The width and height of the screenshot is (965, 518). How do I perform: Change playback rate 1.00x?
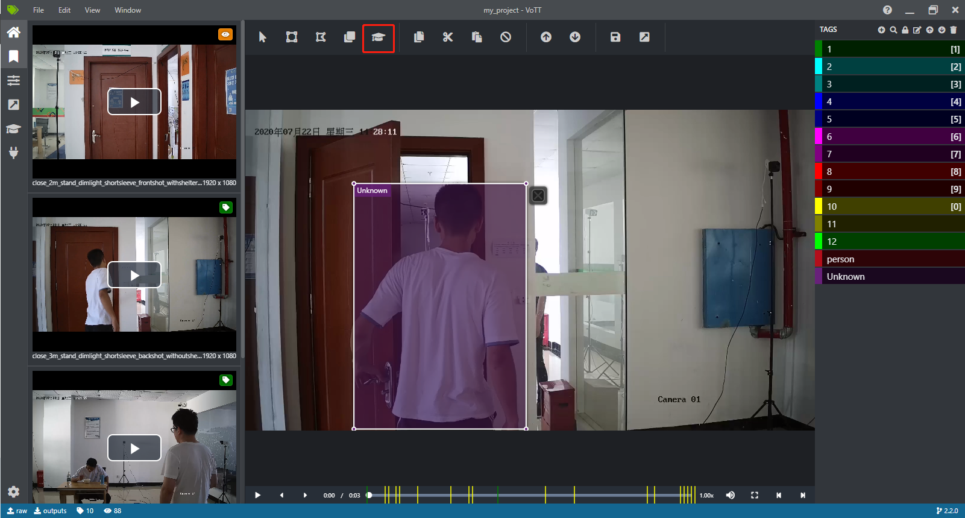pyautogui.click(x=706, y=496)
